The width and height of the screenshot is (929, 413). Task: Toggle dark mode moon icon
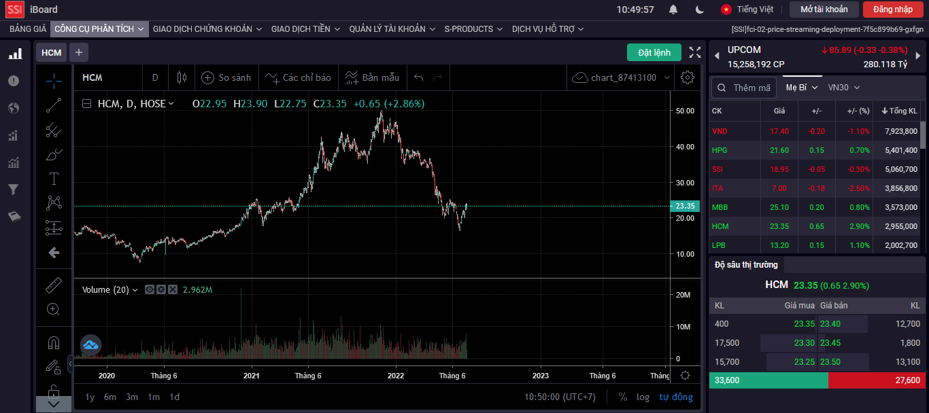click(x=700, y=10)
